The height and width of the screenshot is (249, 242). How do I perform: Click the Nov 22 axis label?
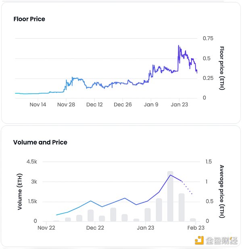point(46,228)
